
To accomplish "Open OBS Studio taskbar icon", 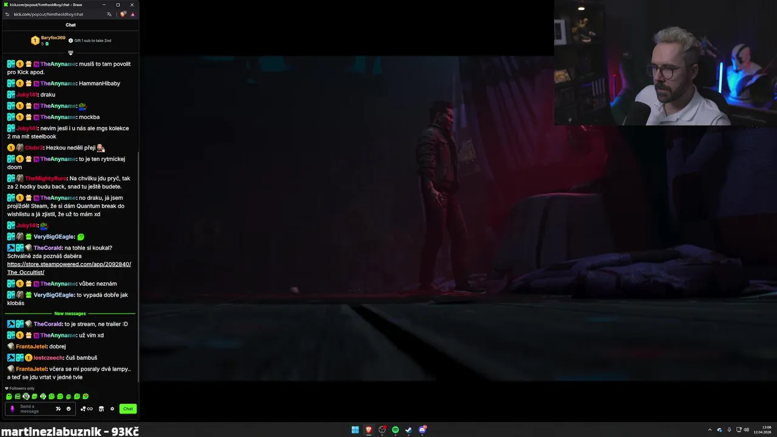I will point(382,430).
